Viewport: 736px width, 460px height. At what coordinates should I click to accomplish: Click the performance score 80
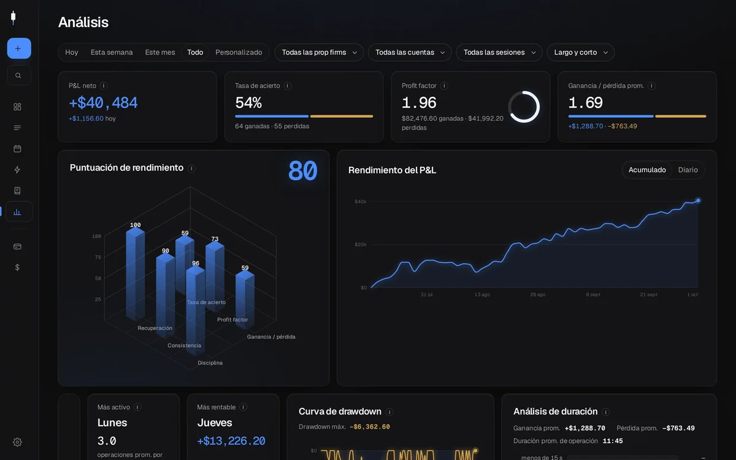point(302,171)
